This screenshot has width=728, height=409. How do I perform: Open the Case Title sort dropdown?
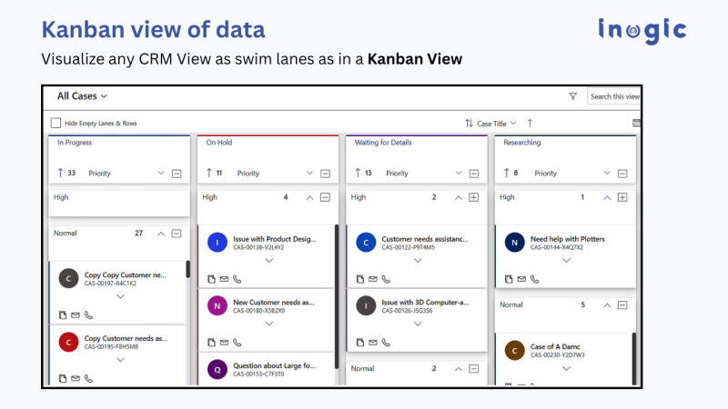(497, 123)
